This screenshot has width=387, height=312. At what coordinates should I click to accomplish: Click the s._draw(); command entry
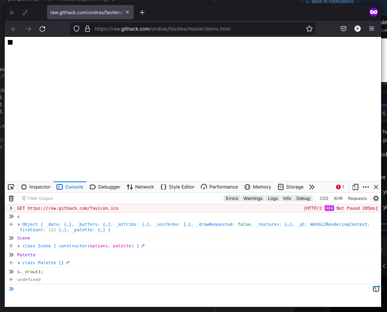tap(30, 272)
